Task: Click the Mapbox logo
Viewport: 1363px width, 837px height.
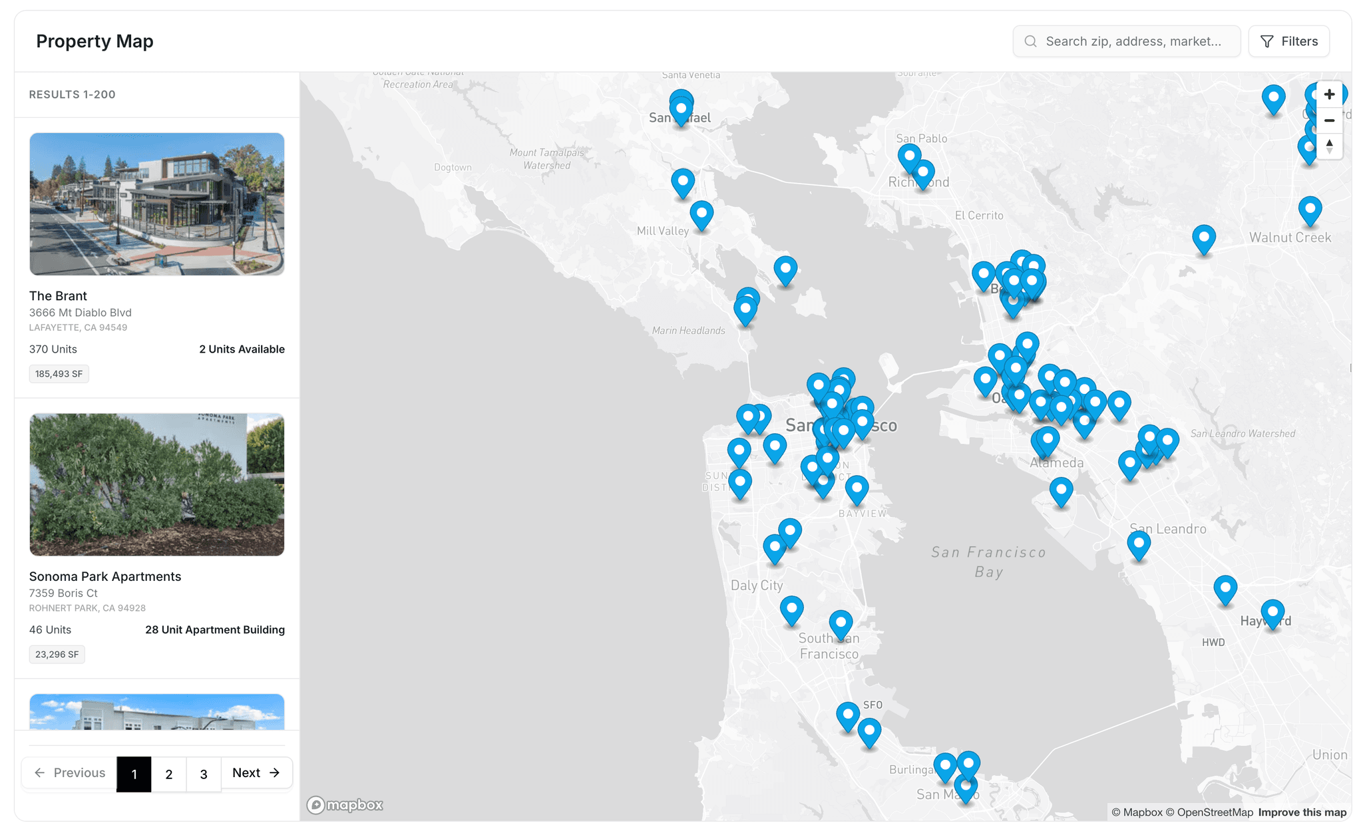Action: click(x=345, y=805)
